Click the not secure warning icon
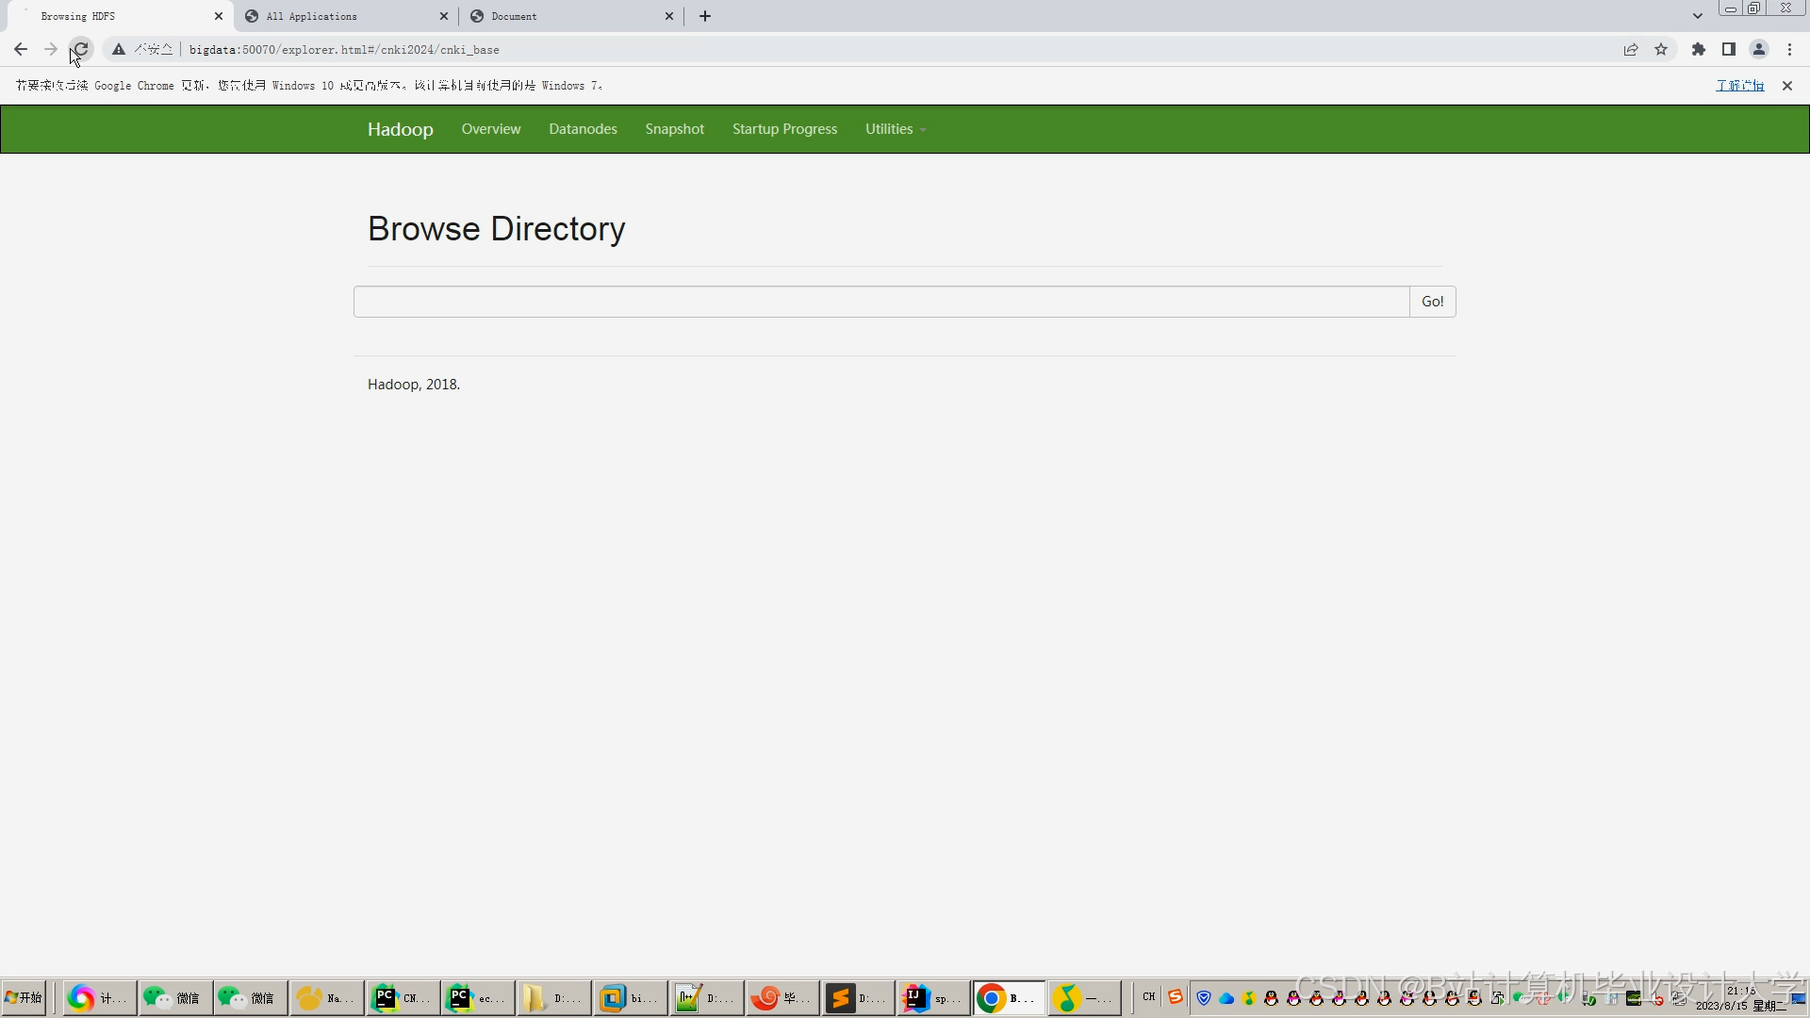1810x1018 pixels. point(119,49)
